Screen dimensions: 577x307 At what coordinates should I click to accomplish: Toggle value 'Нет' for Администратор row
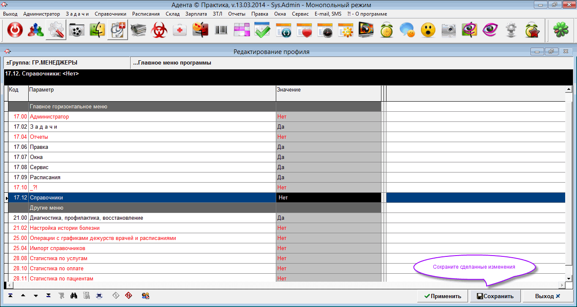pyautogui.click(x=329, y=117)
